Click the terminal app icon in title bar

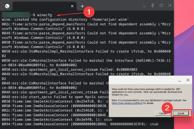click(7, 6)
